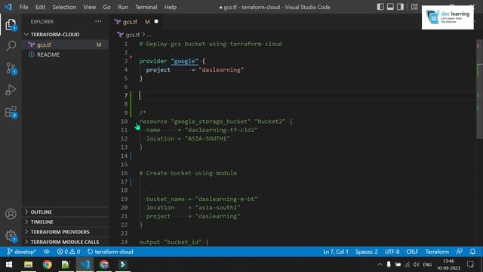Open the Source Control view
Screen dimensions: 483x272
tap(11, 68)
